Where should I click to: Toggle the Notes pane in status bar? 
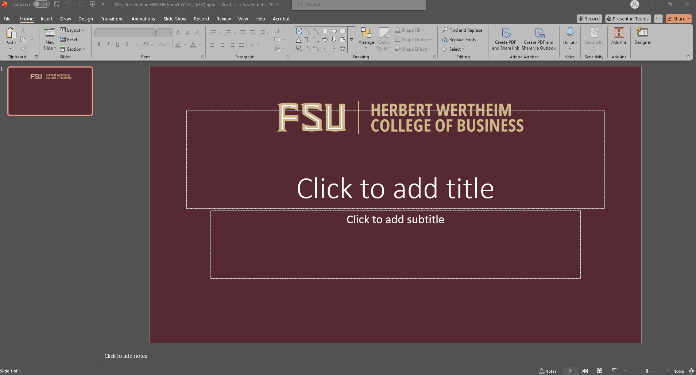pyautogui.click(x=548, y=371)
